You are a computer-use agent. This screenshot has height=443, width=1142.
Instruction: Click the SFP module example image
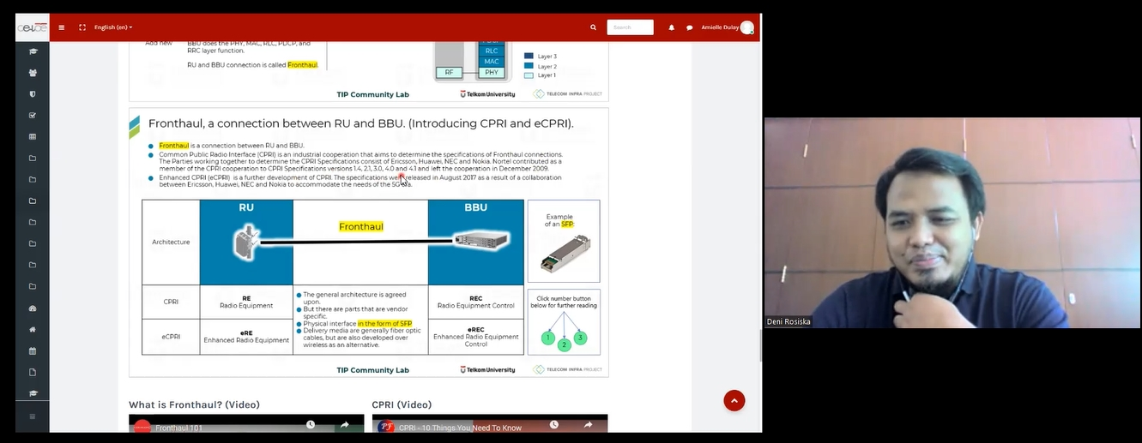pos(564,254)
